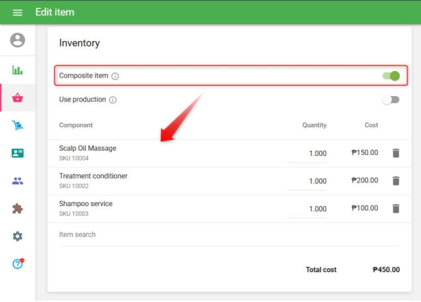
Task: Open the Settings gear icon
Action: [x=17, y=236]
